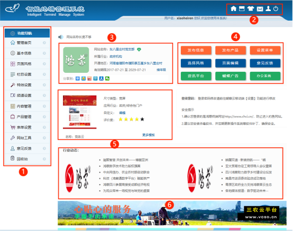This screenshot has width=293, height=231.
Task: Click the blue 页面编辑 button
Action: pyautogui.click(x=231, y=63)
